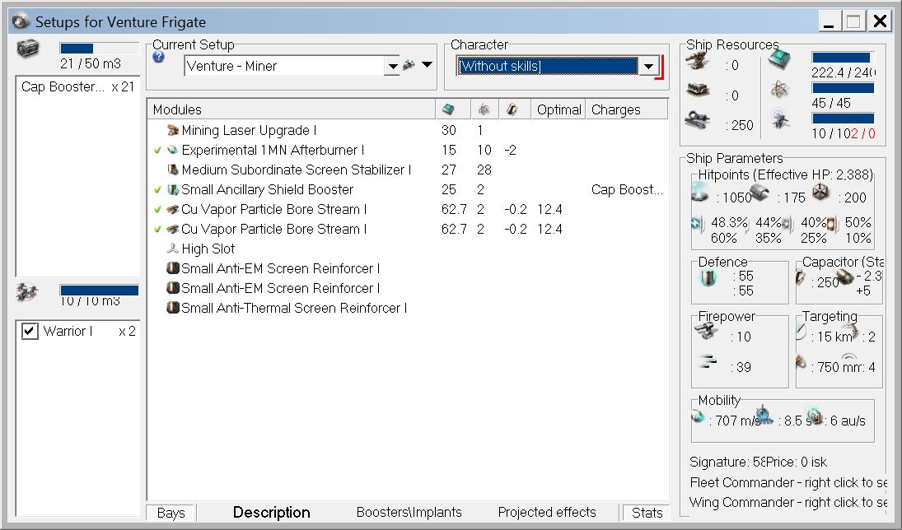This screenshot has width=902, height=530.
Task: Click the max velocity icon showing 707 m/s
Action: [698, 416]
